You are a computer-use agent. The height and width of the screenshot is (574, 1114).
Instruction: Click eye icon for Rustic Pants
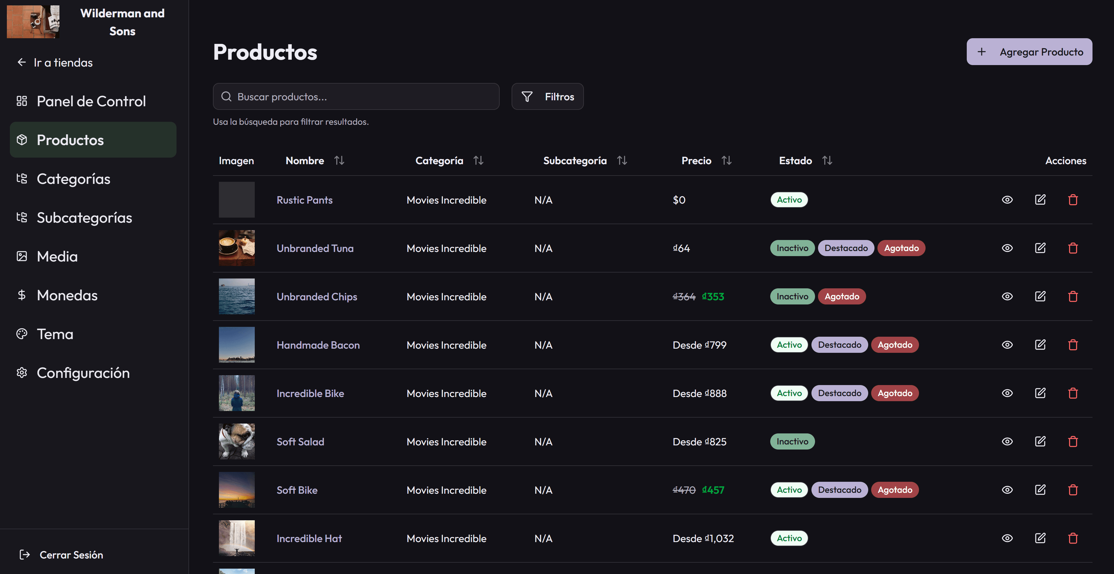pos(1007,200)
